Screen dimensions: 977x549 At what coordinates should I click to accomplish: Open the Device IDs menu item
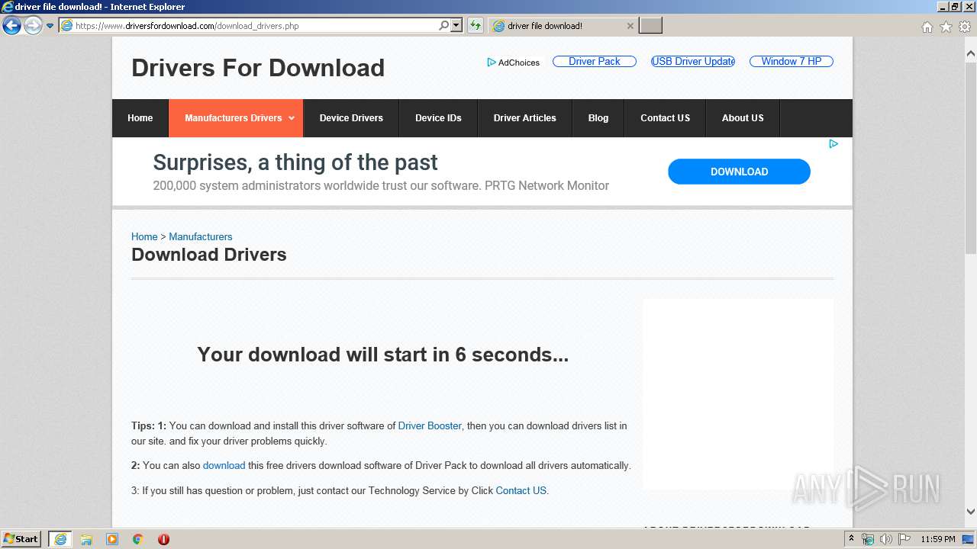[x=438, y=118]
